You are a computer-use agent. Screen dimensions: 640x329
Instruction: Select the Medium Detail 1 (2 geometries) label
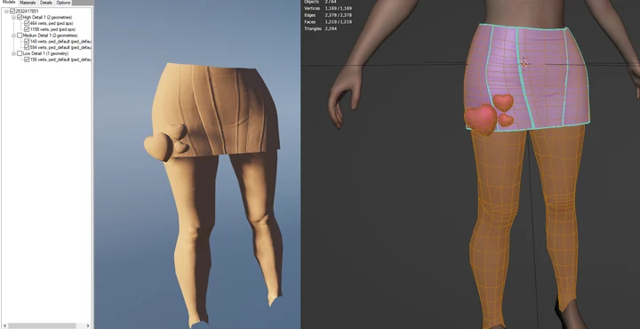tap(50, 36)
